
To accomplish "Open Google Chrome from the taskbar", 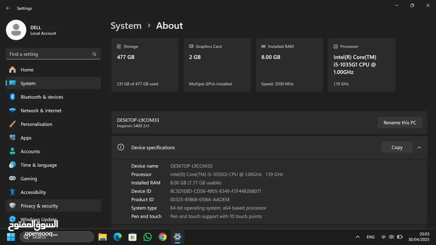I will 163,237.
